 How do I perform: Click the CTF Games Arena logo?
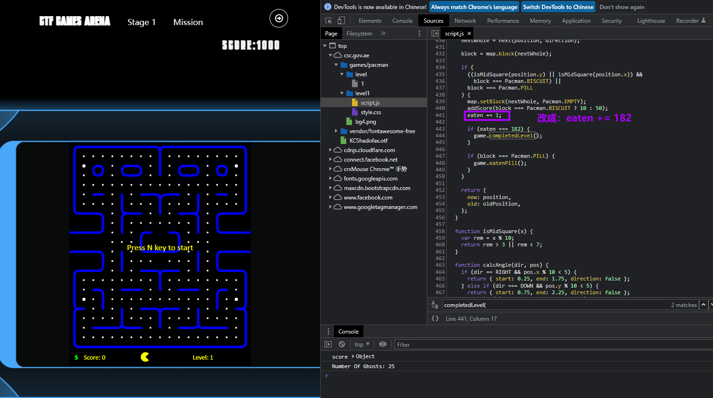coord(75,21)
